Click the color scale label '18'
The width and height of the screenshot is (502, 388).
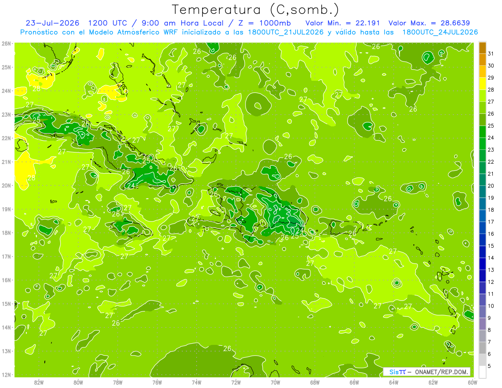491,210
